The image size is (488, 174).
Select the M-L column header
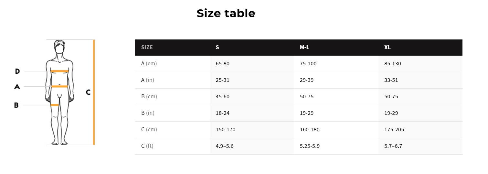304,47
